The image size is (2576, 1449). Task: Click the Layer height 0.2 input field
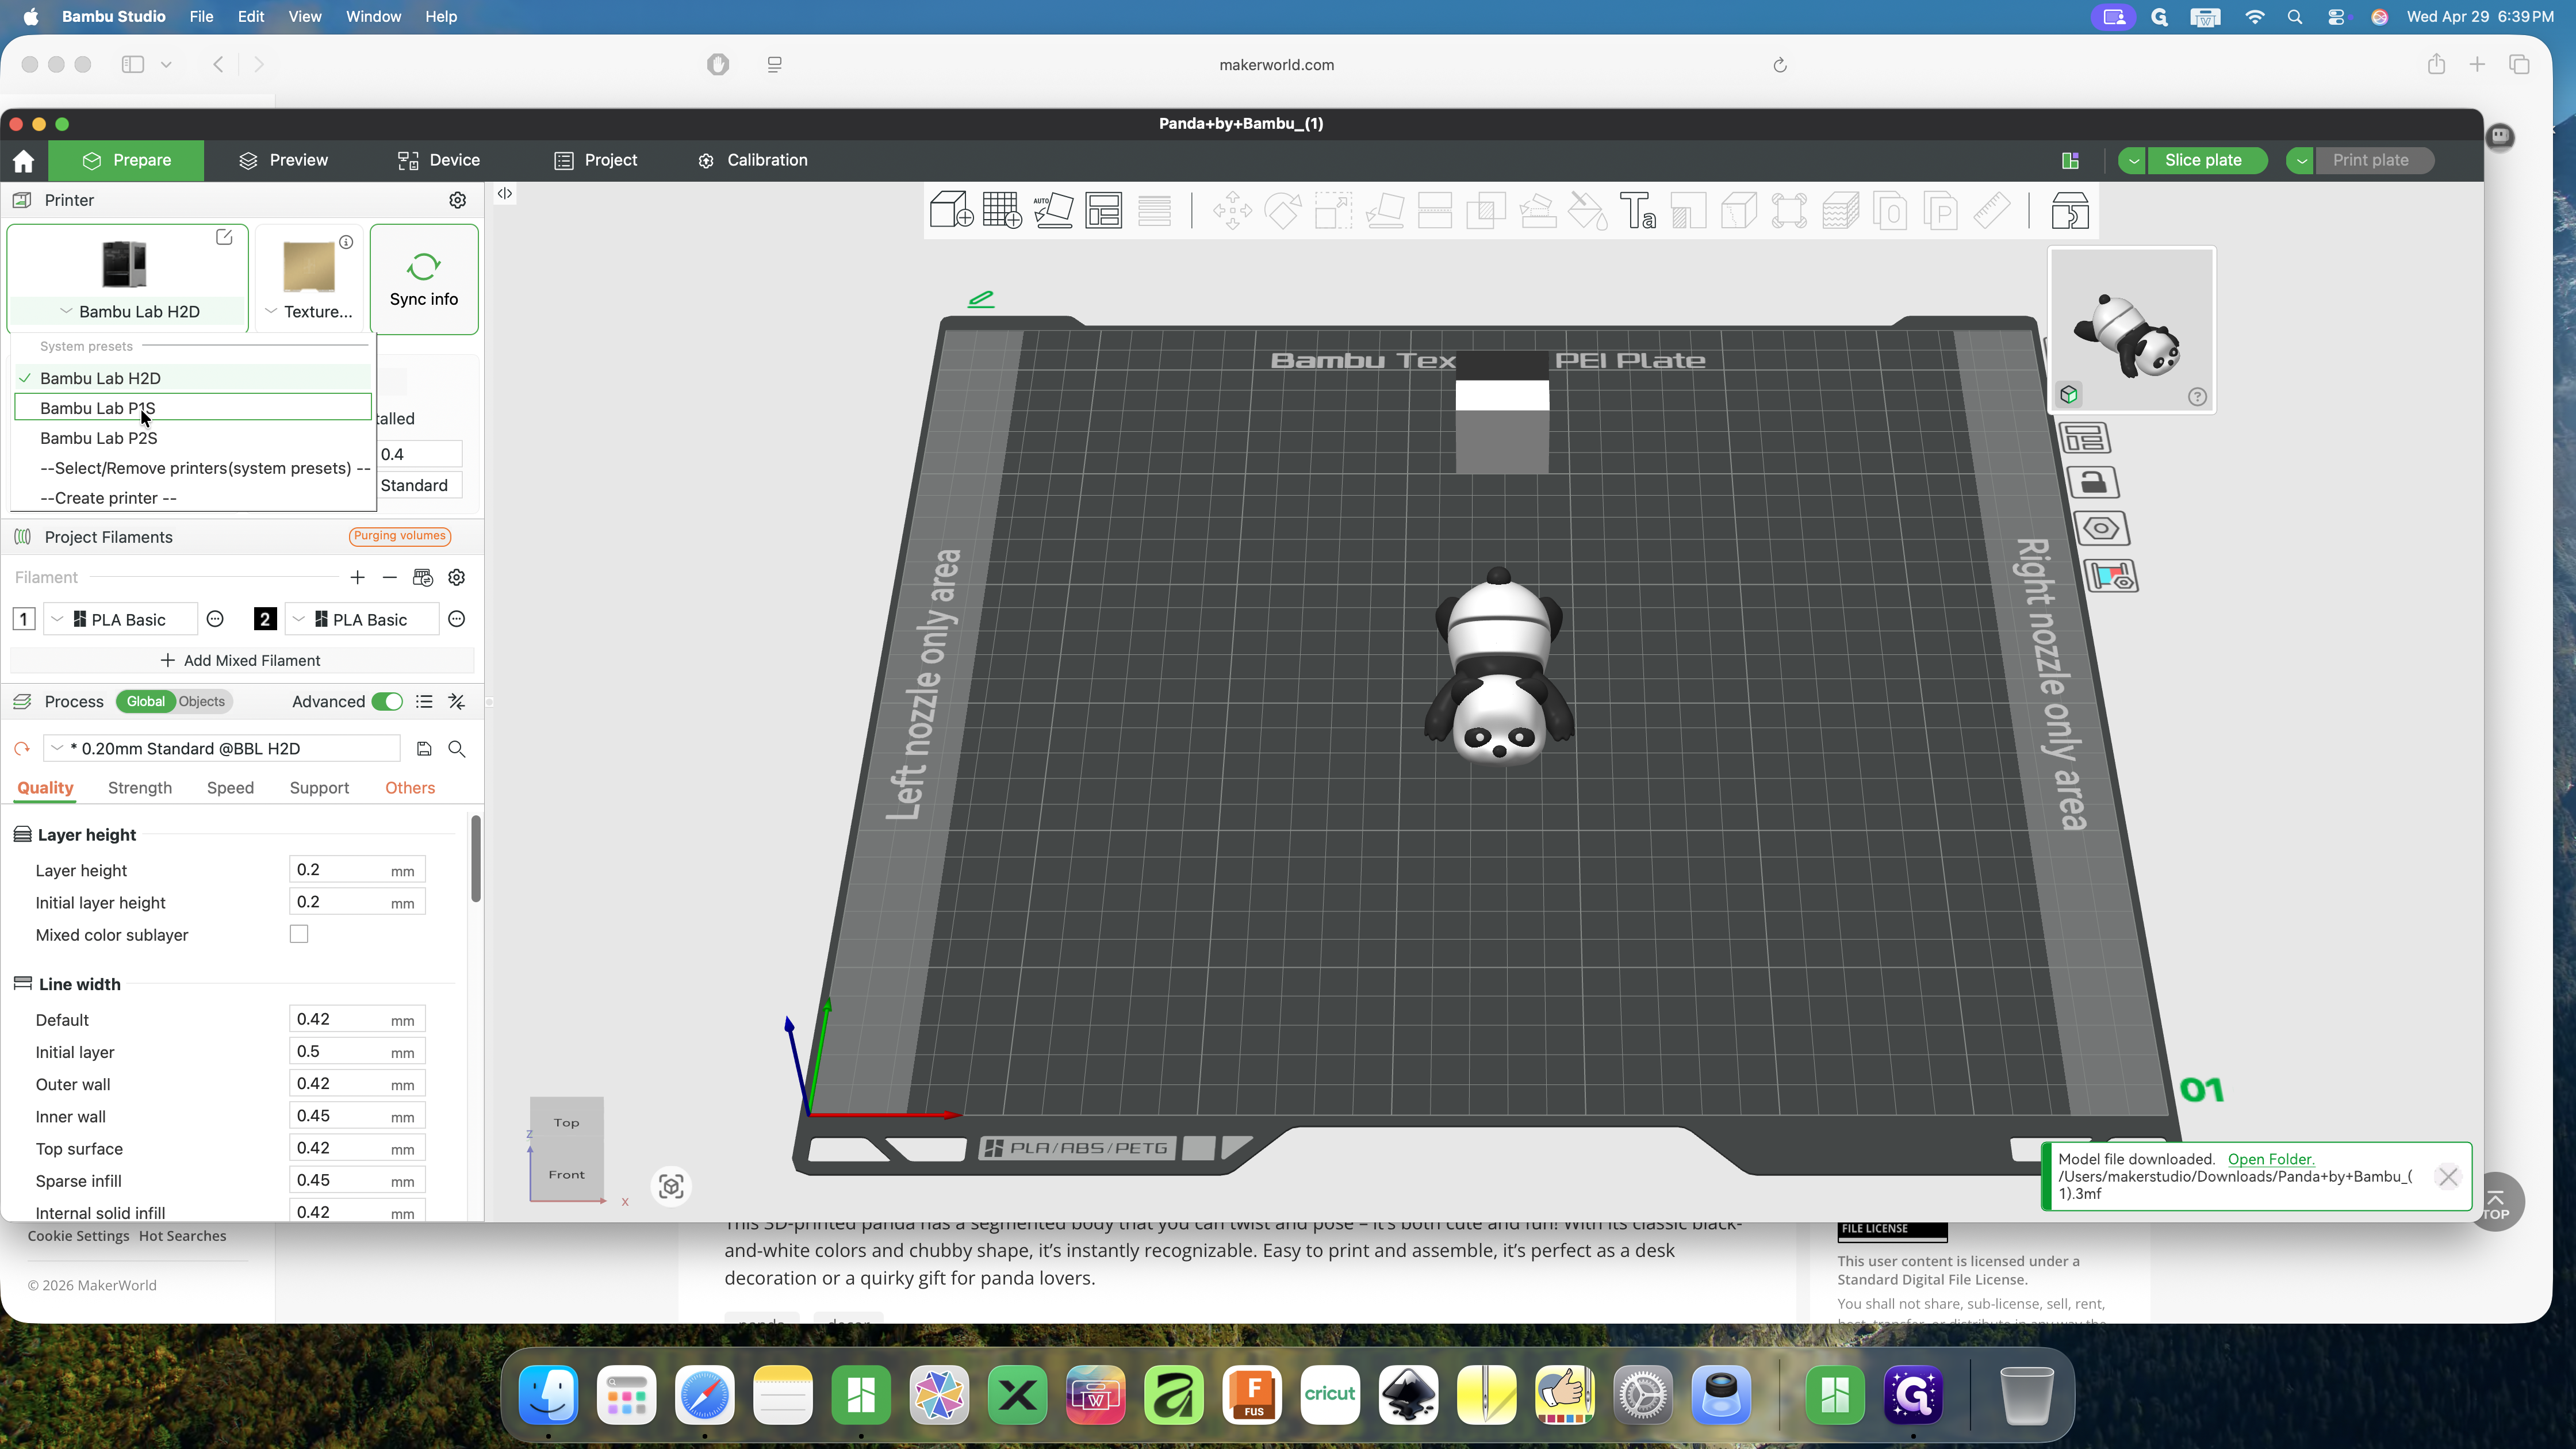pyautogui.click(x=357, y=870)
